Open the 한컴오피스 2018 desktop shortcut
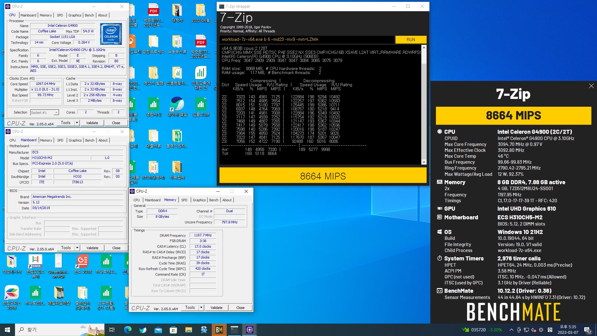 (12, 297)
